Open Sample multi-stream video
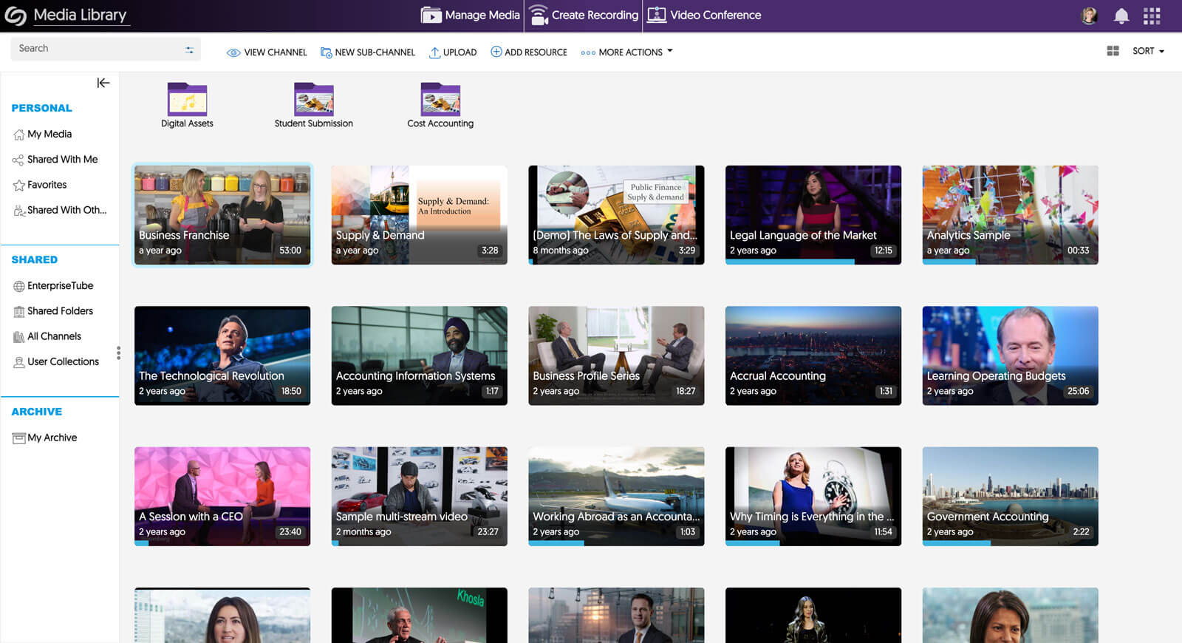Image resolution: width=1182 pixels, height=643 pixels. pyautogui.click(x=420, y=497)
